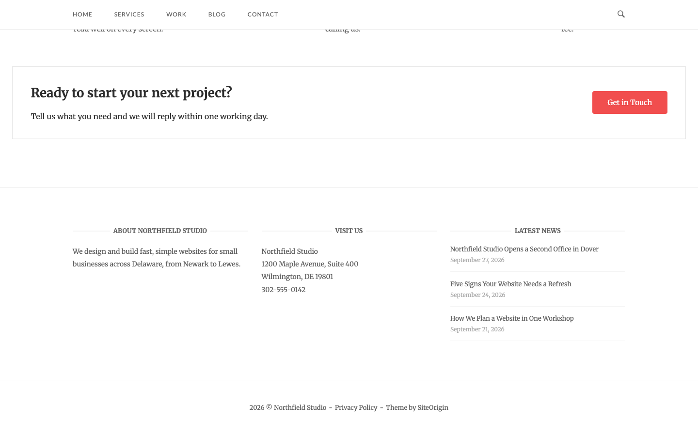The width and height of the screenshot is (698, 436).
Task: Click the 'Tell us what you need' subtitle
Action: 149,116
